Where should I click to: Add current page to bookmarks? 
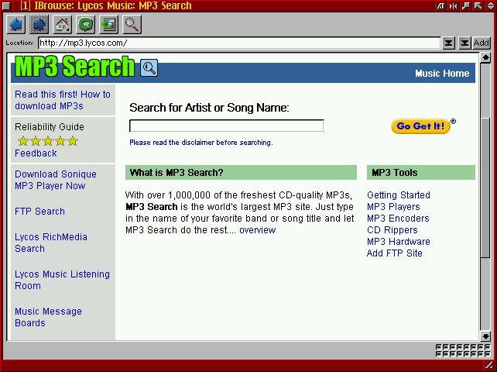[482, 43]
